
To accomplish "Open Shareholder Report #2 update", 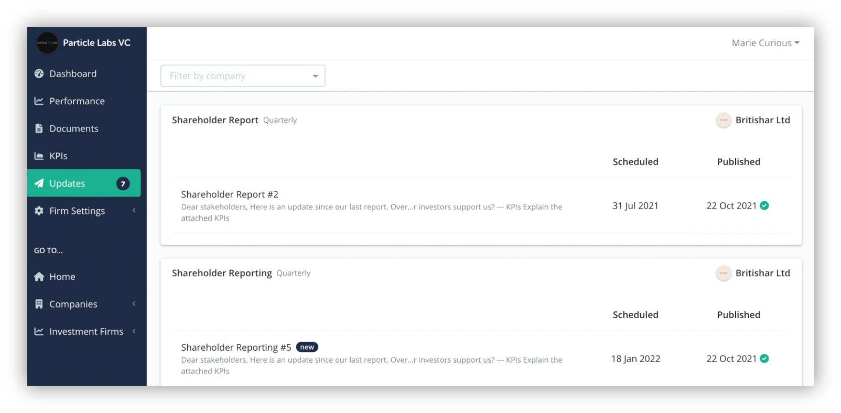I will coord(230,194).
